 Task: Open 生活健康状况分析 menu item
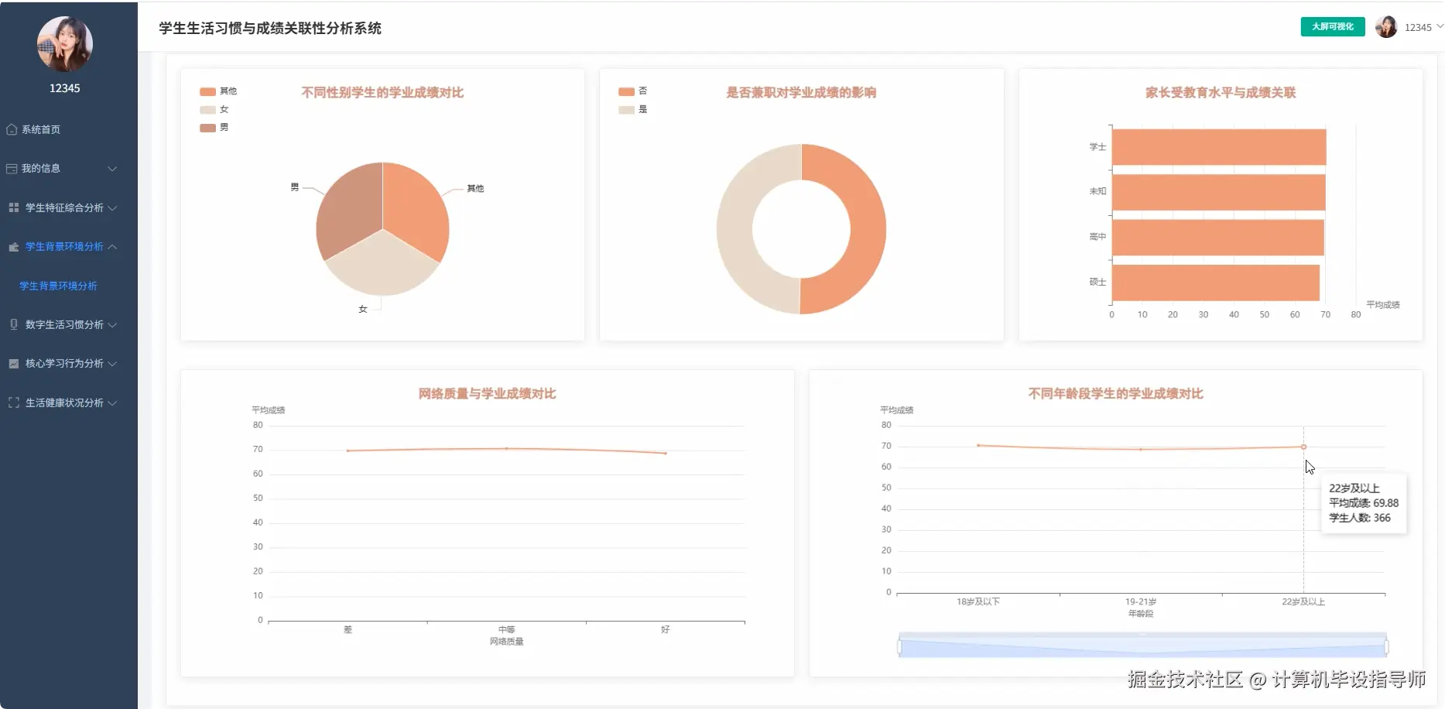(64, 402)
